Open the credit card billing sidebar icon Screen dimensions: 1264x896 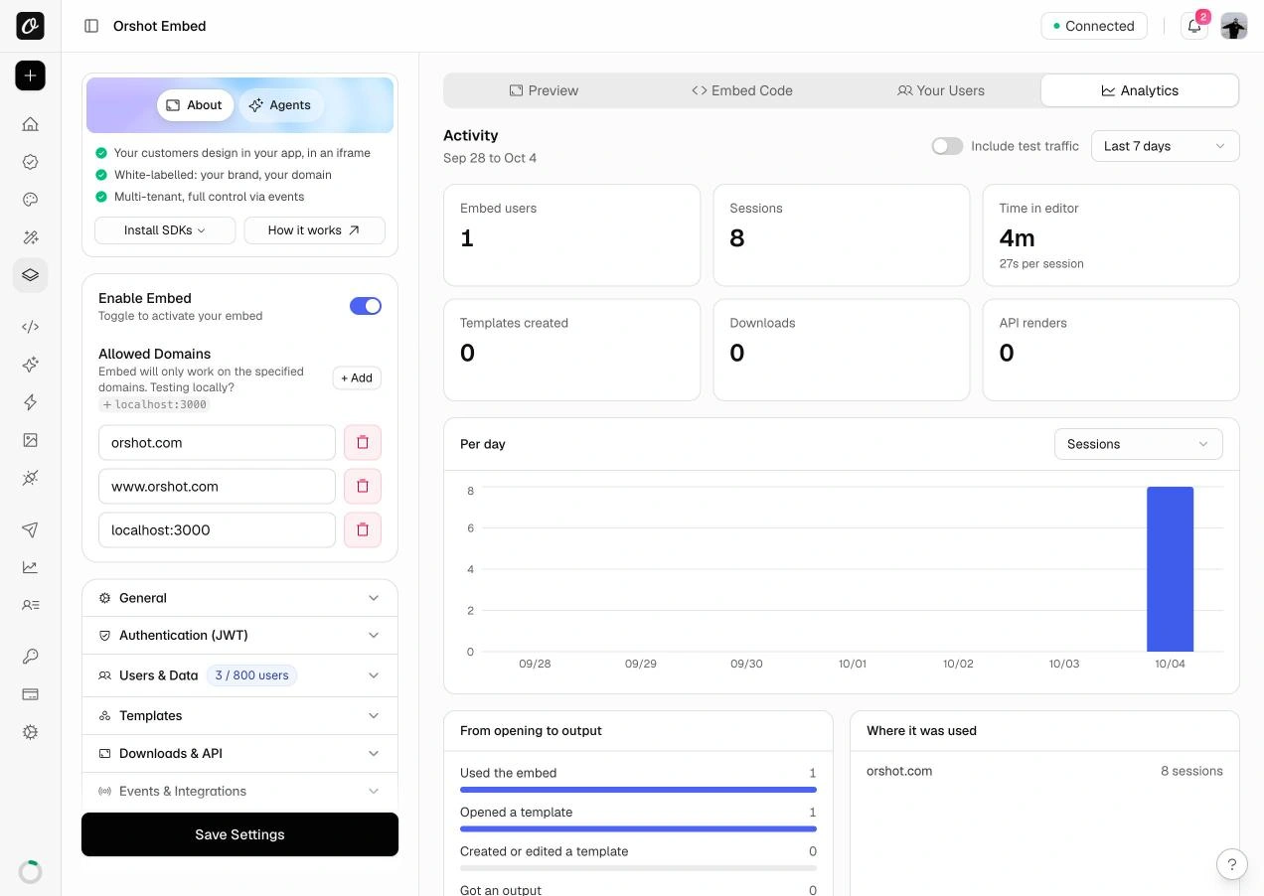pyautogui.click(x=30, y=694)
